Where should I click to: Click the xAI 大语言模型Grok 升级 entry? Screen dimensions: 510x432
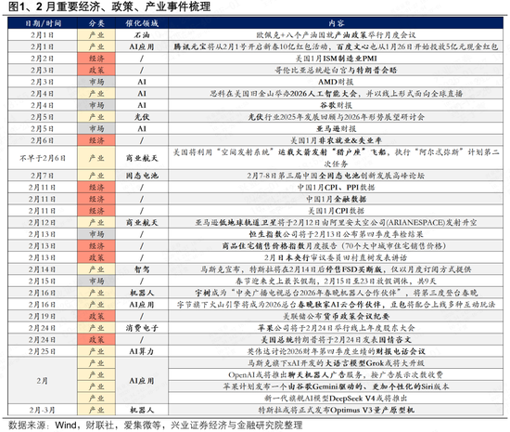pos(336,363)
